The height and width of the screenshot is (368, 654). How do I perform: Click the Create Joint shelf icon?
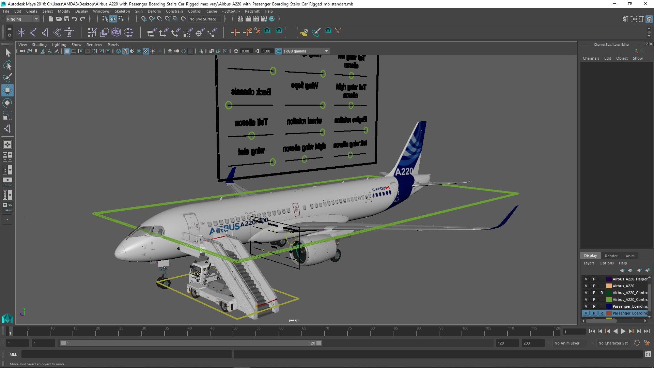(x=33, y=32)
